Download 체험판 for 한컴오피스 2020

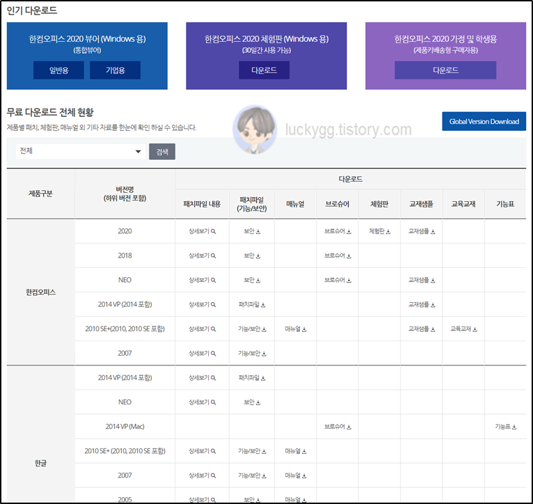tap(380, 231)
